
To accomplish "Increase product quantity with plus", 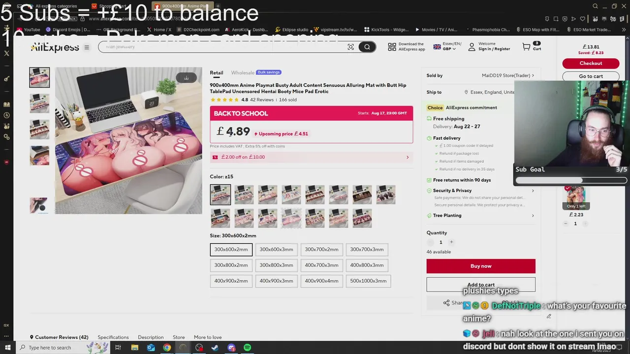I will 451,242.
